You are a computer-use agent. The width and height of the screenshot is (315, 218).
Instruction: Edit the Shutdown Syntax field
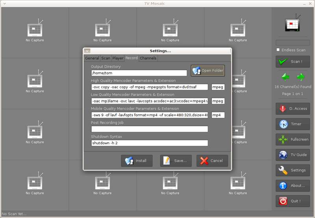click(150, 143)
